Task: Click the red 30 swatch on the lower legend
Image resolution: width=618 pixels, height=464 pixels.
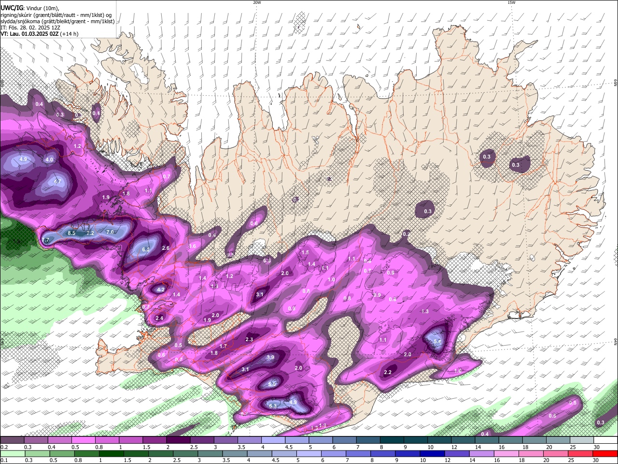Action: [605, 453]
